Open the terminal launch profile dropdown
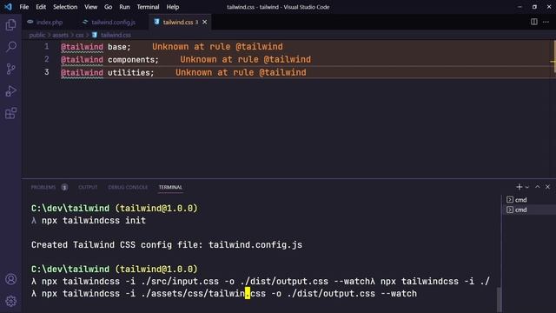Image resolution: width=556 pixels, height=313 pixels. [x=527, y=187]
